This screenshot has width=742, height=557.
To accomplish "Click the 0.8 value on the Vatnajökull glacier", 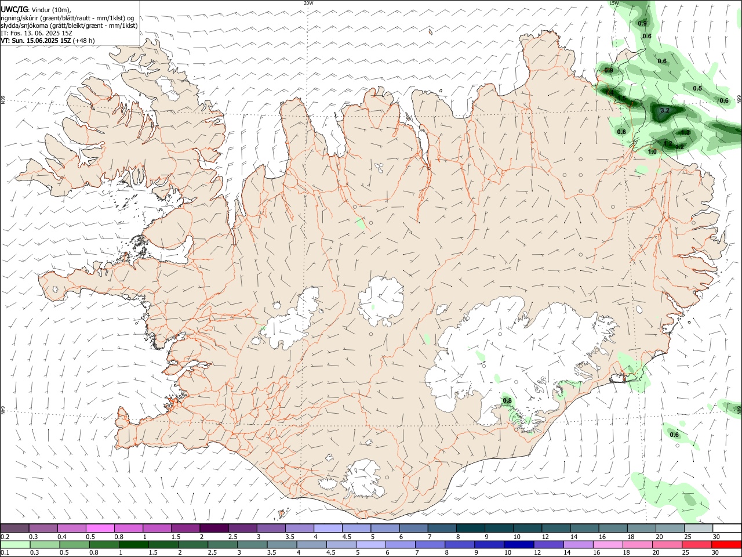I will (507, 400).
